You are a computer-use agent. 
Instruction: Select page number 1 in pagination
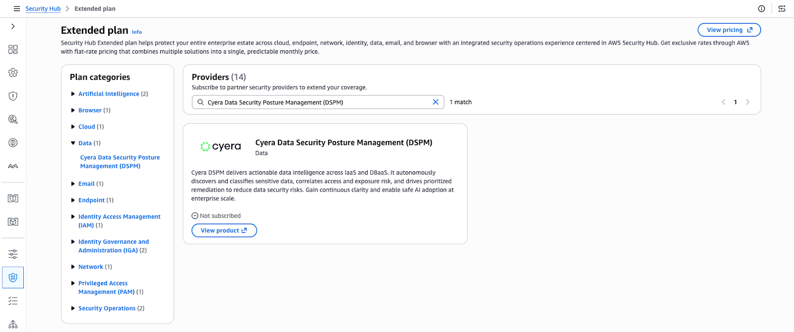[x=735, y=102]
